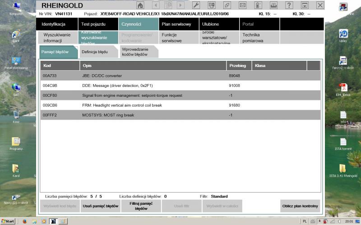Screen dimensions: 361x225
Task: Go to the Rheingold home screen
Action: pyautogui.click(x=140, y=5)
